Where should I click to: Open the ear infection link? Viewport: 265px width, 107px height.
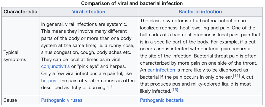pos(161,70)
